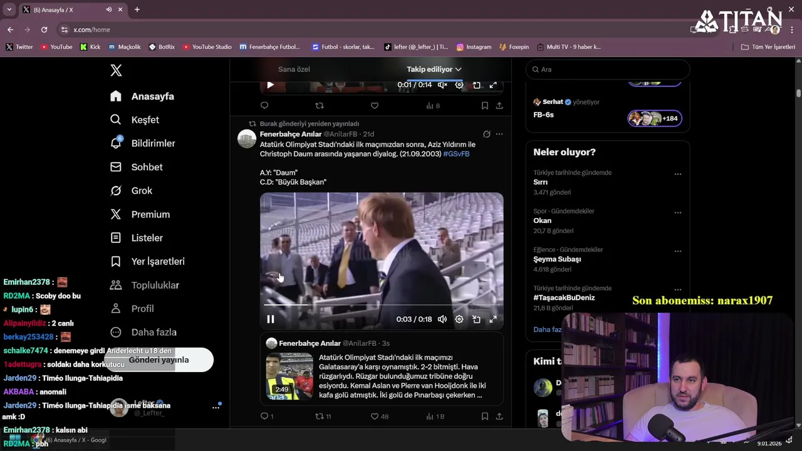Click #GSvFB hashtag link
The width and height of the screenshot is (802, 451).
pos(456,154)
